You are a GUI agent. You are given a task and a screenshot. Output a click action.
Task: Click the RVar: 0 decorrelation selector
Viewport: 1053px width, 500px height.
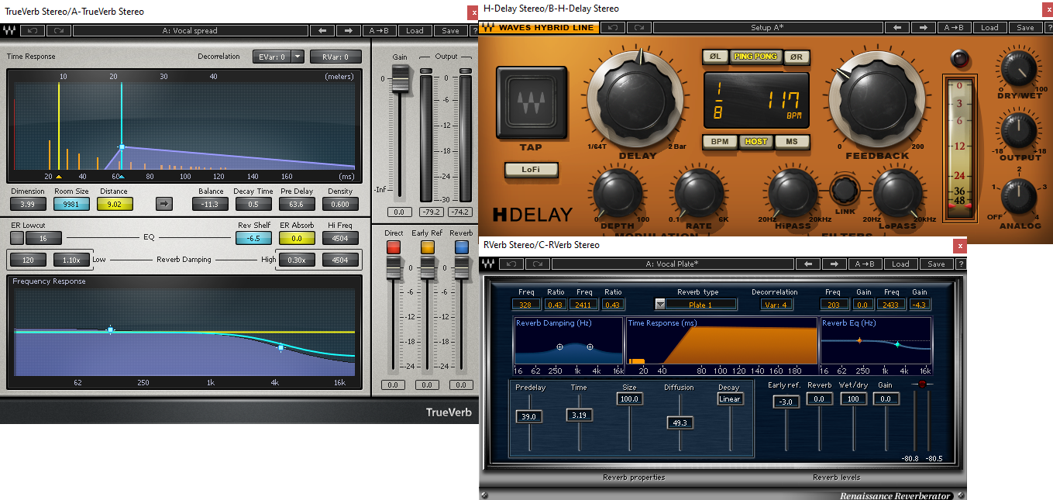(x=336, y=57)
